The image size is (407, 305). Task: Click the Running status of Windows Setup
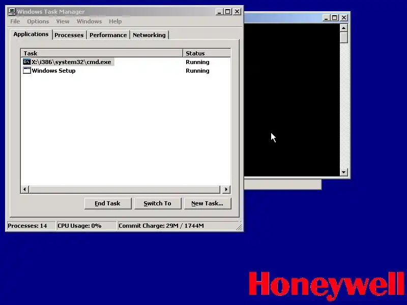197,71
